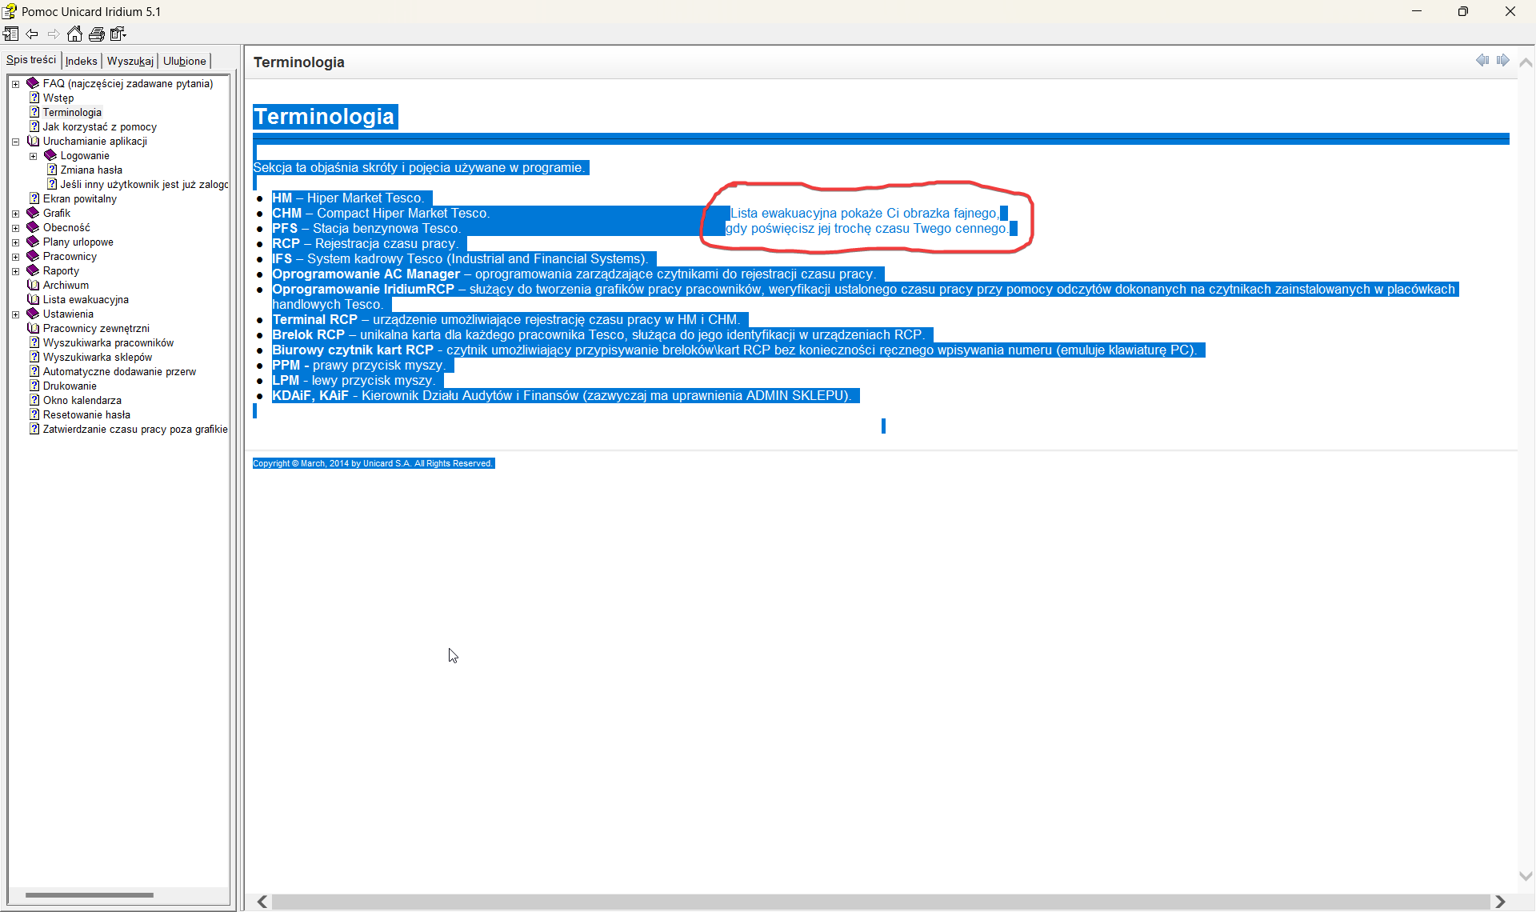The width and height of the screenshot is (1536, 912).
Task: Click the book icon beside Obecność
Action: 33,227
